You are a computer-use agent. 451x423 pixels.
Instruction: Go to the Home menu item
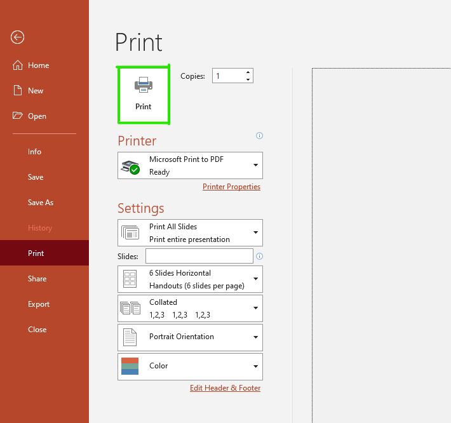coord(44,65)
